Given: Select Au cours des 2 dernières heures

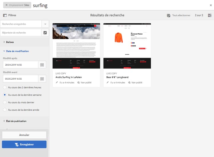Looking at the screenshot, I should tap(5, 87).
